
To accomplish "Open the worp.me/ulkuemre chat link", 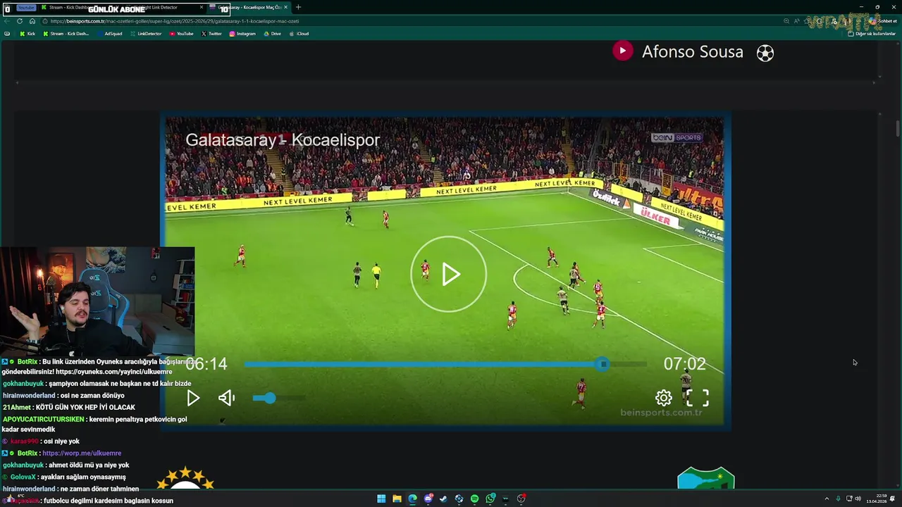I will [x=82, y=453].
